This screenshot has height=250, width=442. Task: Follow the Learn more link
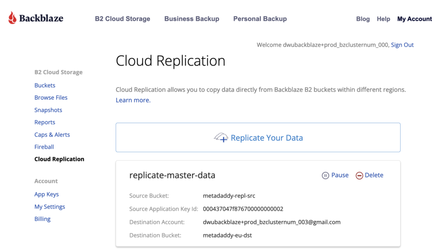(133, 100)
